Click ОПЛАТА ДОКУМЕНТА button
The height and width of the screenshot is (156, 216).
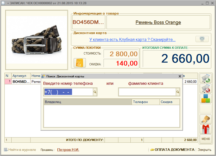(x=172, y=150)
